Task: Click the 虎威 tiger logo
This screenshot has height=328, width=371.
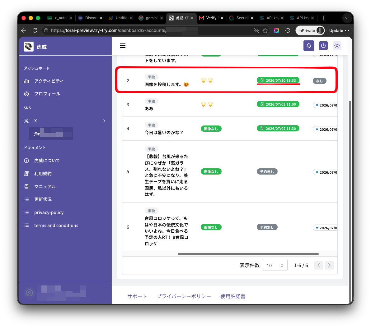Action: pos(29,47)
